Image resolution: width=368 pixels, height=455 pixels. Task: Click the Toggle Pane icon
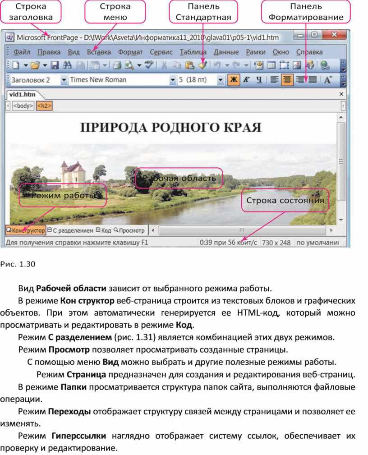[x=95, y=65]
